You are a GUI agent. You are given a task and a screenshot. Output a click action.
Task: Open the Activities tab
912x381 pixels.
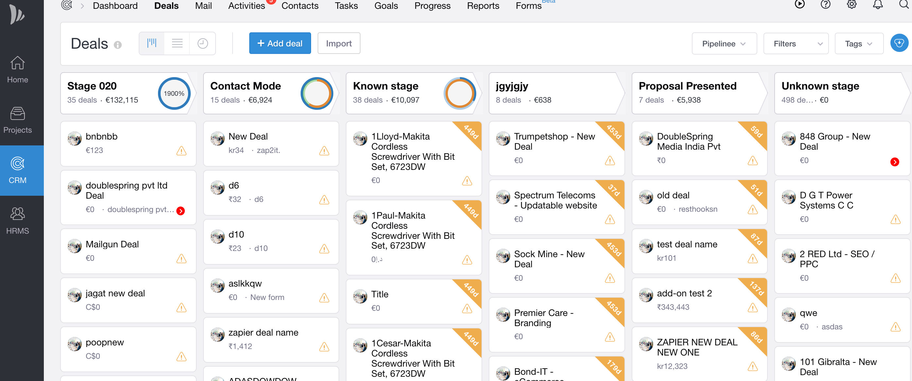[246, 6]
